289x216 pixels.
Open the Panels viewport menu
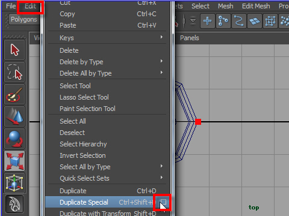pyautogui.click(x=190, y=38)
